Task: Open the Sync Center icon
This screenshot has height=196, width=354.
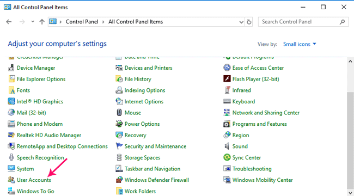Action: pos(227,157)
